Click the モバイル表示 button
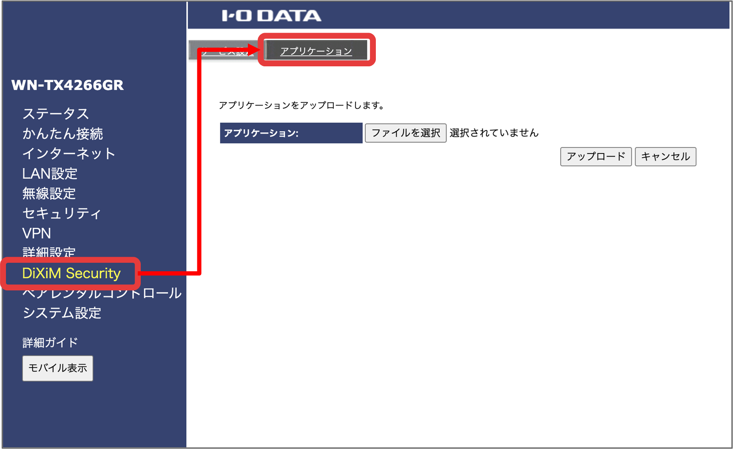 (58, 368)
